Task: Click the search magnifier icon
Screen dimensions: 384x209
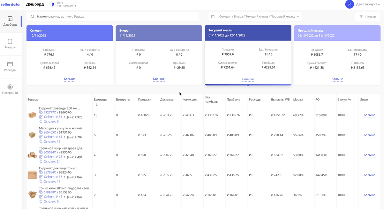Action: (x=32, y=17)
